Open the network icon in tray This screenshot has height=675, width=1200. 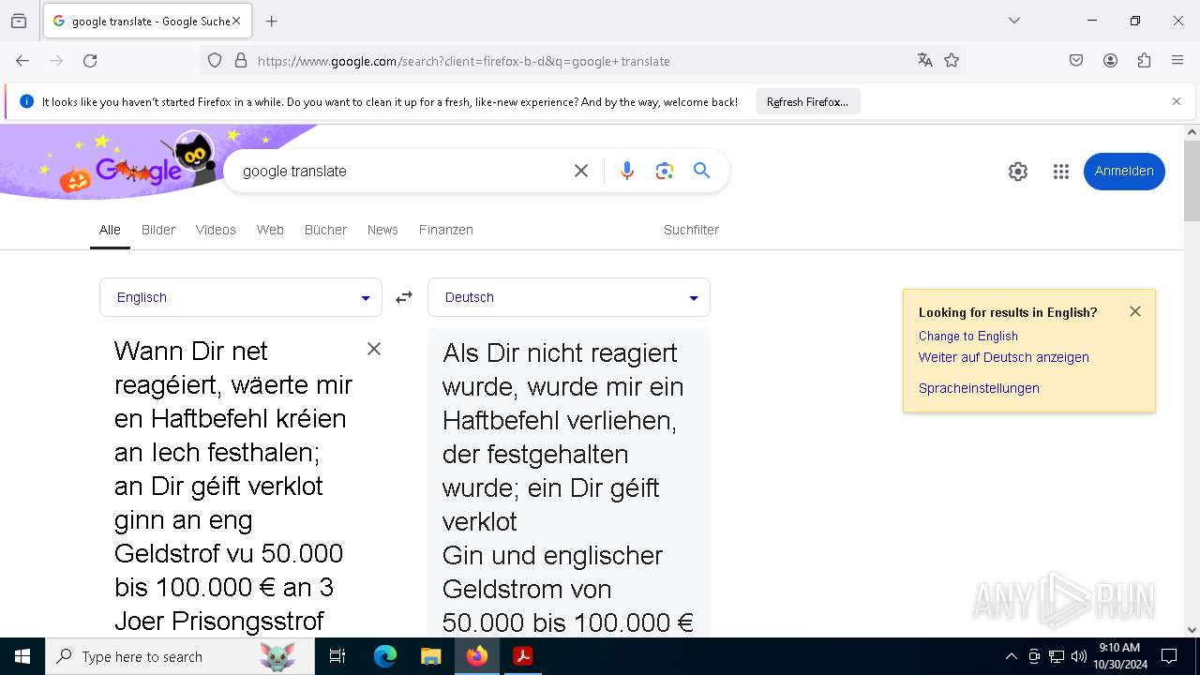pyautogui.click(x=1057, y=656)
